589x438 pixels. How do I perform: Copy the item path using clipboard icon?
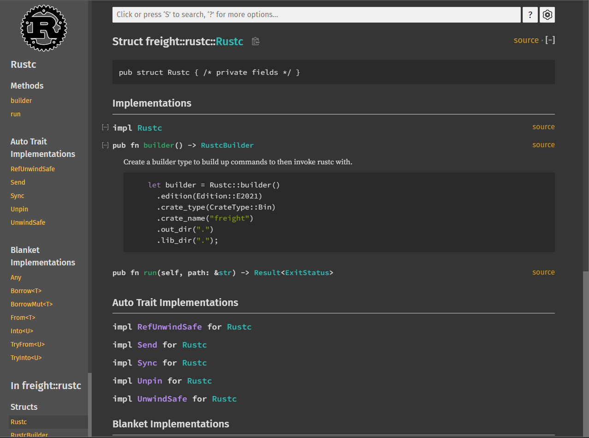[x=255, y=41]
